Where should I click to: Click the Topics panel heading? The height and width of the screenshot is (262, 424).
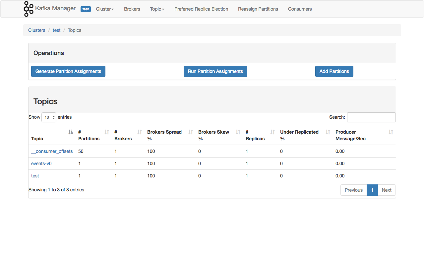[x=45, y=101]
